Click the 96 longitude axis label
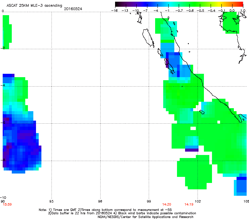 pos(100,201)
